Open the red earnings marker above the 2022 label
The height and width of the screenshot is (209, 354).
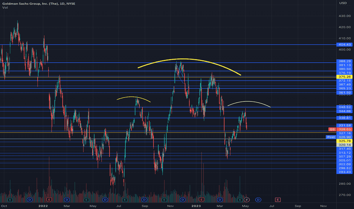49,200
